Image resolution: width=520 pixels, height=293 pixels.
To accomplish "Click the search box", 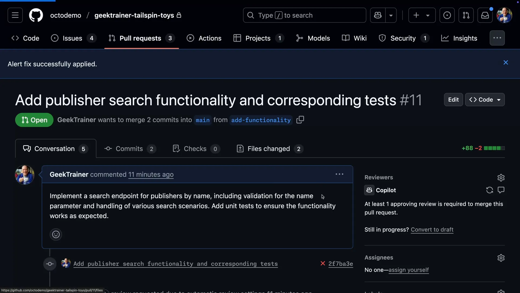I will [x=305, y=15].
